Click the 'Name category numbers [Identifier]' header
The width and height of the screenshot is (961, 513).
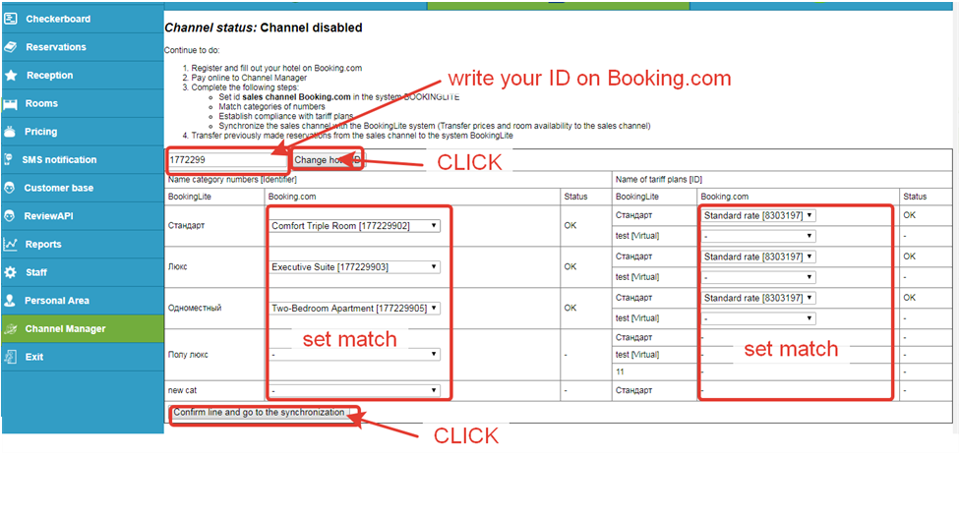(232, 180)
